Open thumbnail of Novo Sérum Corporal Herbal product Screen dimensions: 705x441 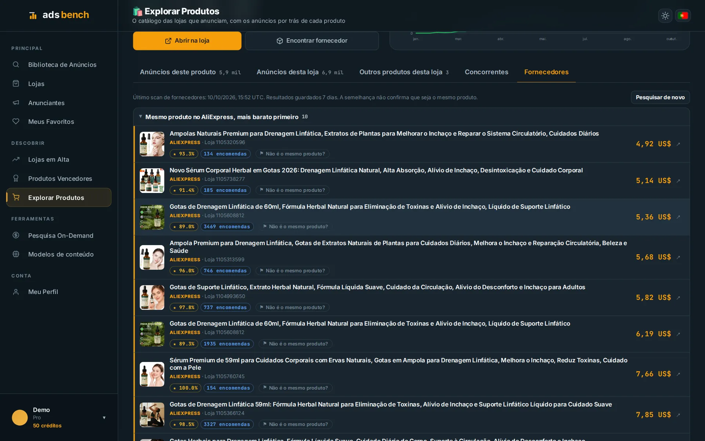pyautogui.click(x=152, y=181)
